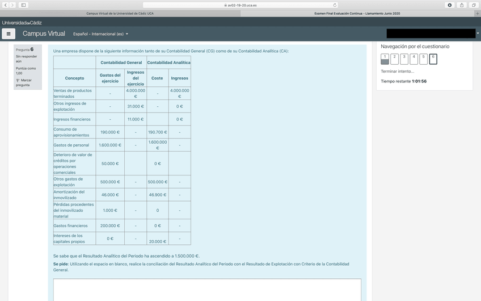Image resolution: width=481 pixels, height=301 pixels.
Task: Click the Safari forward arrow button
Action: (x=12, y=5)
